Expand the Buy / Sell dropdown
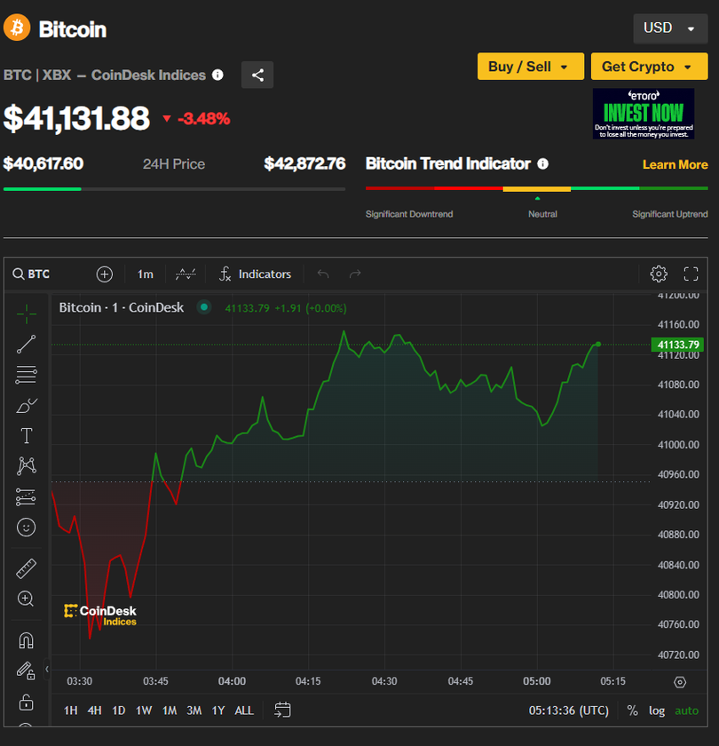Viewport: 719px width, 746px height. (x=530, y=67)
